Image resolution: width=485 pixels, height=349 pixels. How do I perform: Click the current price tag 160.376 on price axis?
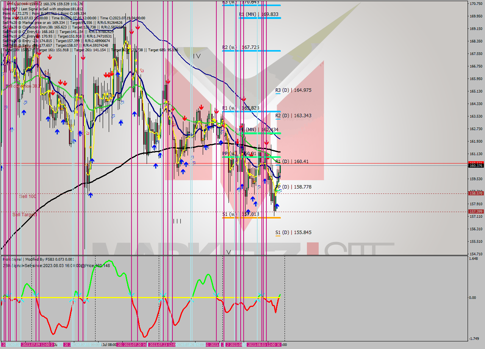point(476,165)
